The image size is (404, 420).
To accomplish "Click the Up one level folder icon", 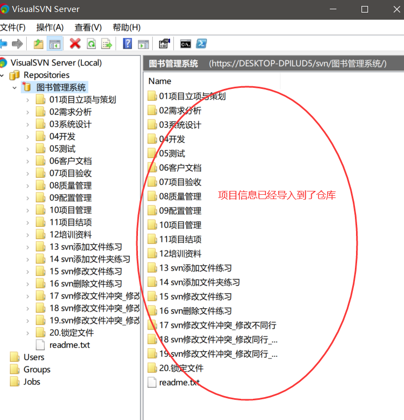I will tap(38, 44).
